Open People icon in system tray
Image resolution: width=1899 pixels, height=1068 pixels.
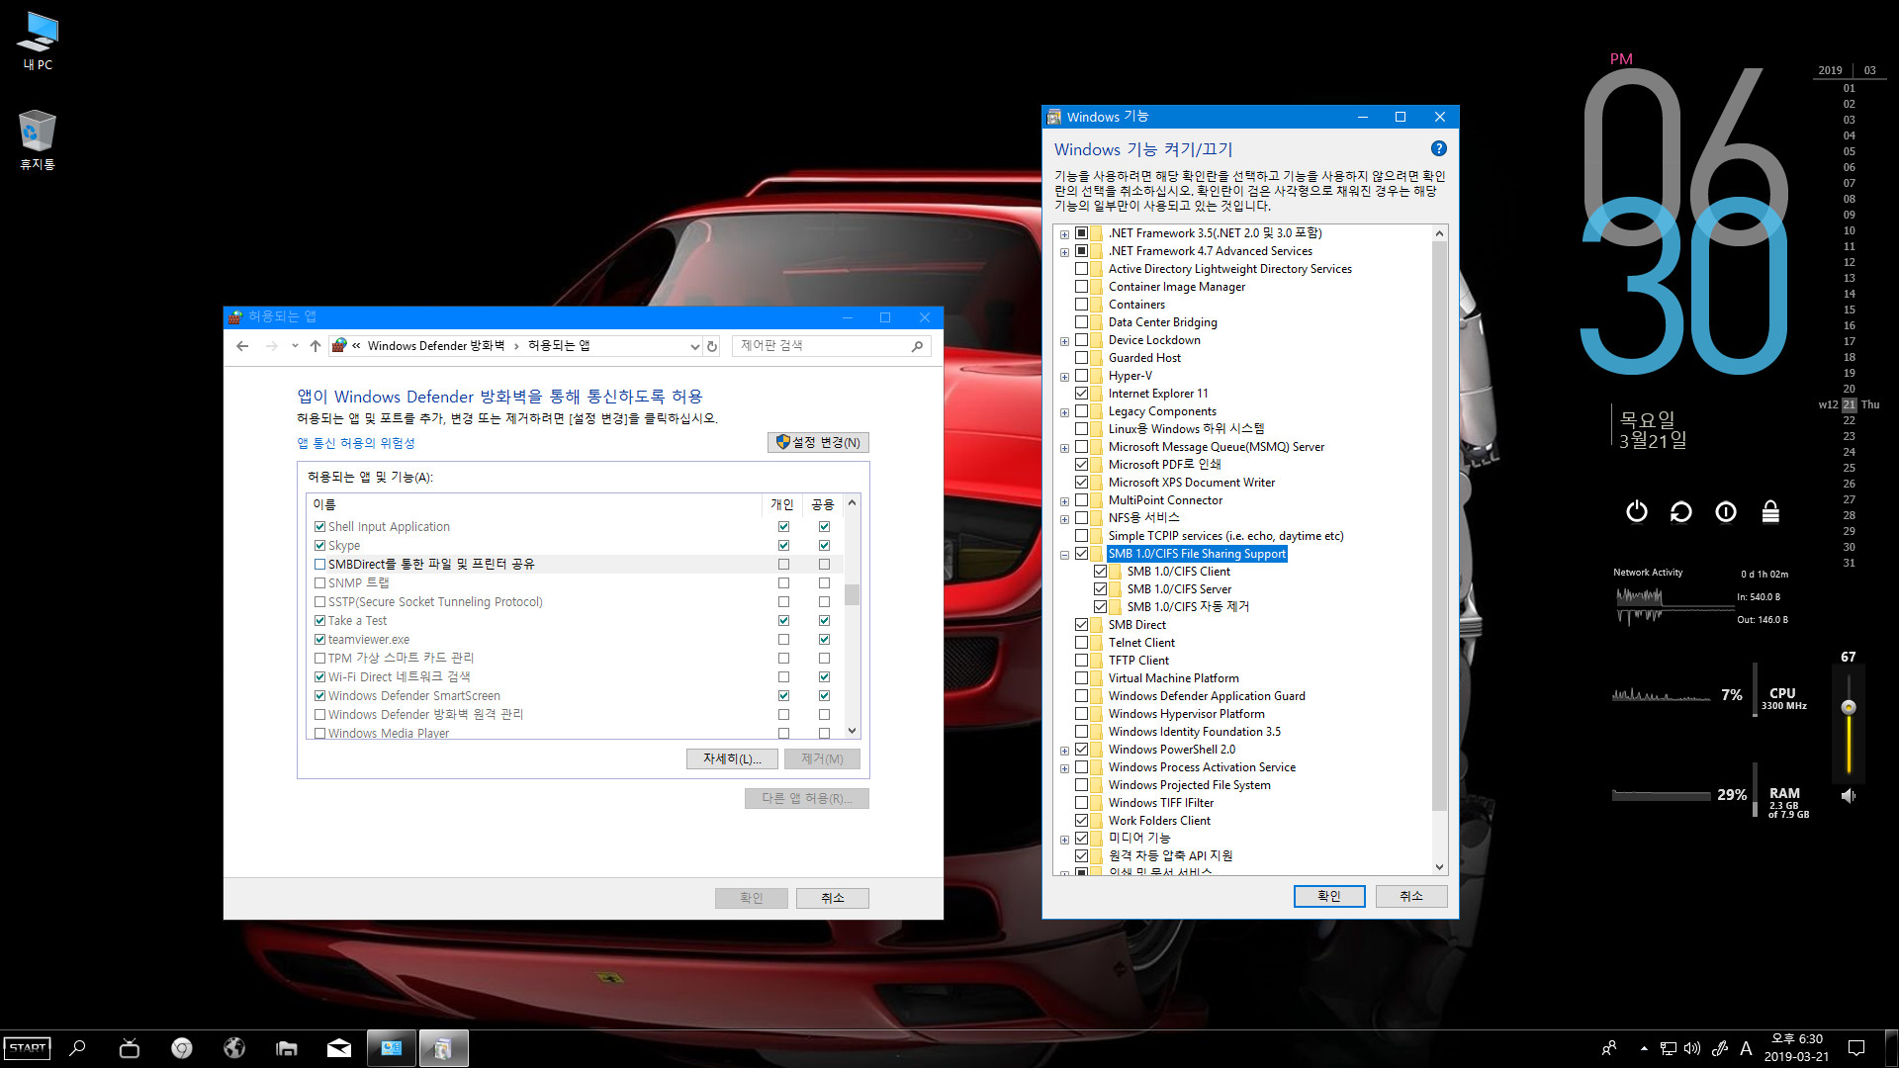point(1609,1048)
